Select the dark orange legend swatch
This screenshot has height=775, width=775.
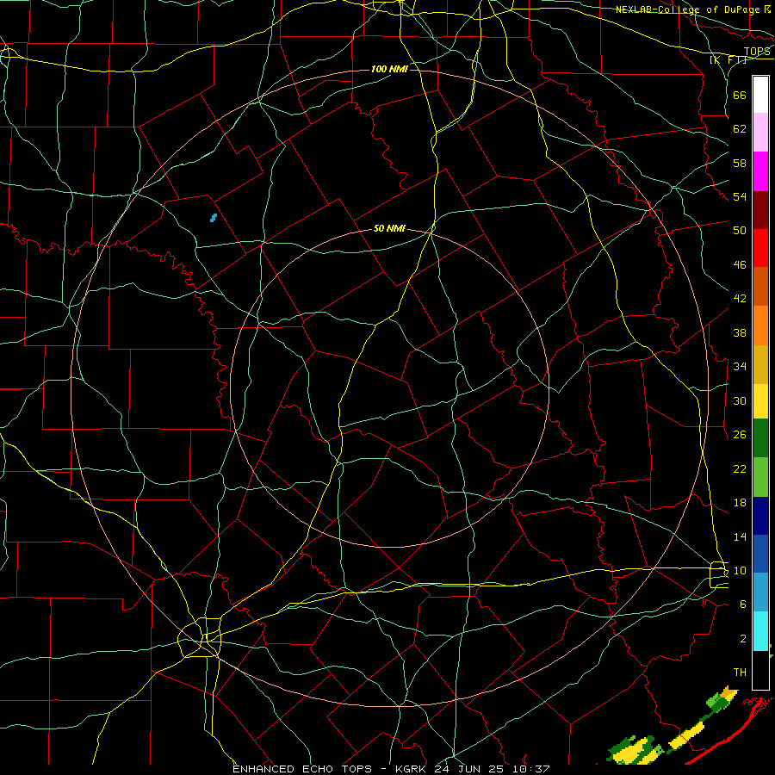(x=760, y=287)
